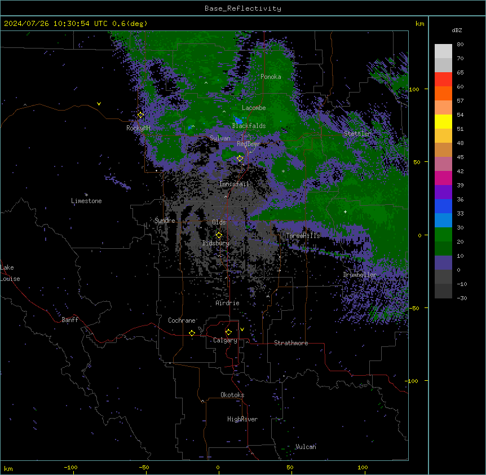Click the RockyMH town label
This screenshot has height=475, width=486.
(138, 128)
